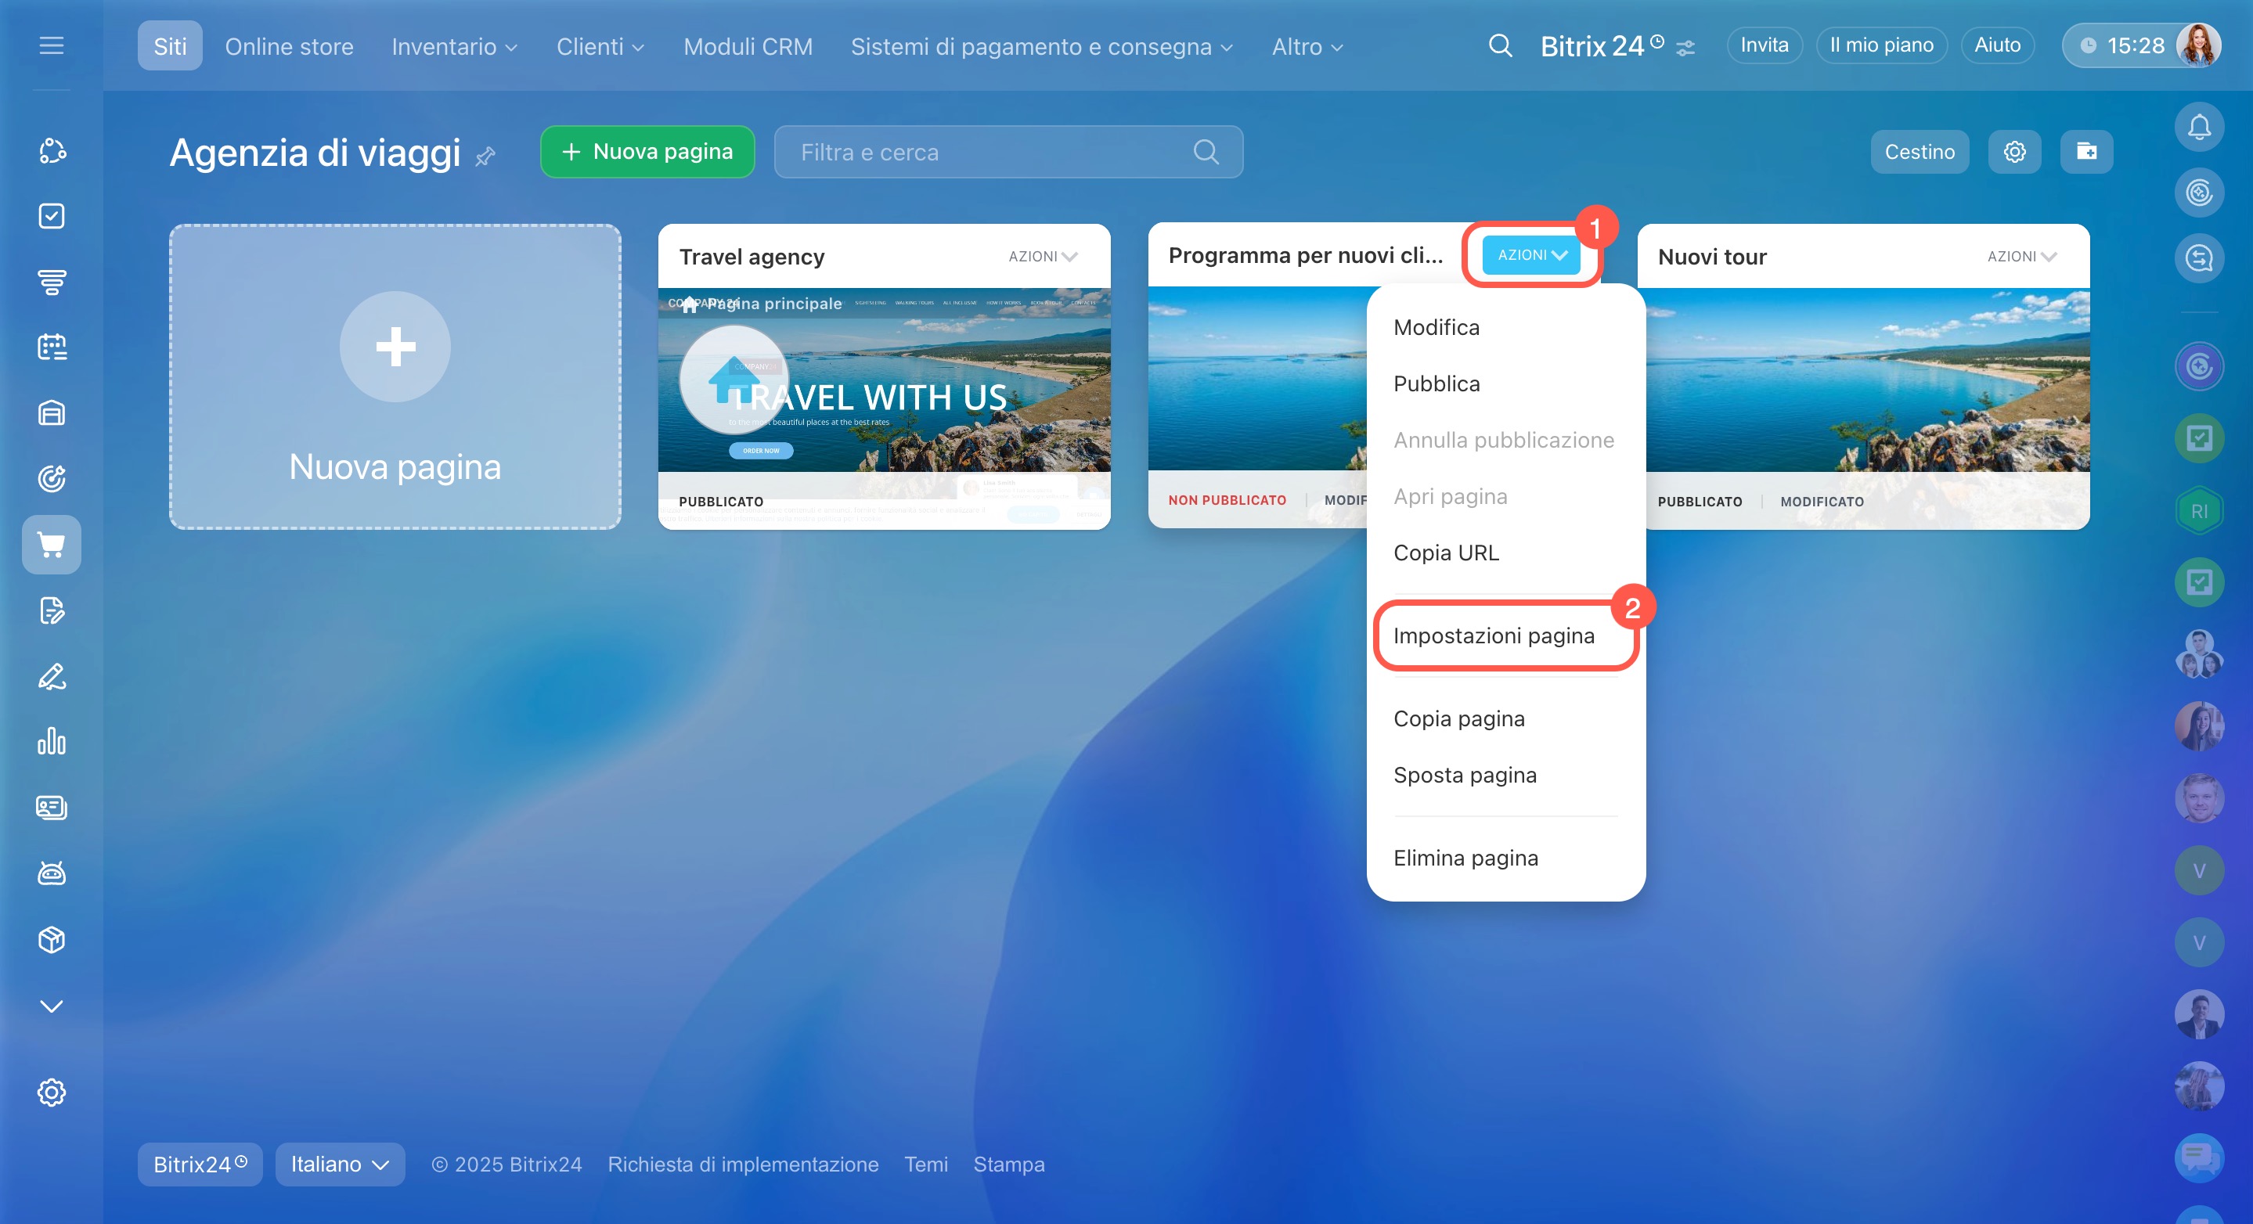
Task: Click the new folder icon button
Action: click(2086, 152)
